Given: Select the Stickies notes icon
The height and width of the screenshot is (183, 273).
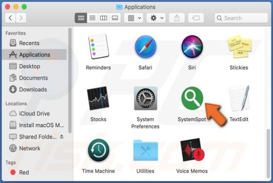Looking at the screenshot, I should click(239, 46).
